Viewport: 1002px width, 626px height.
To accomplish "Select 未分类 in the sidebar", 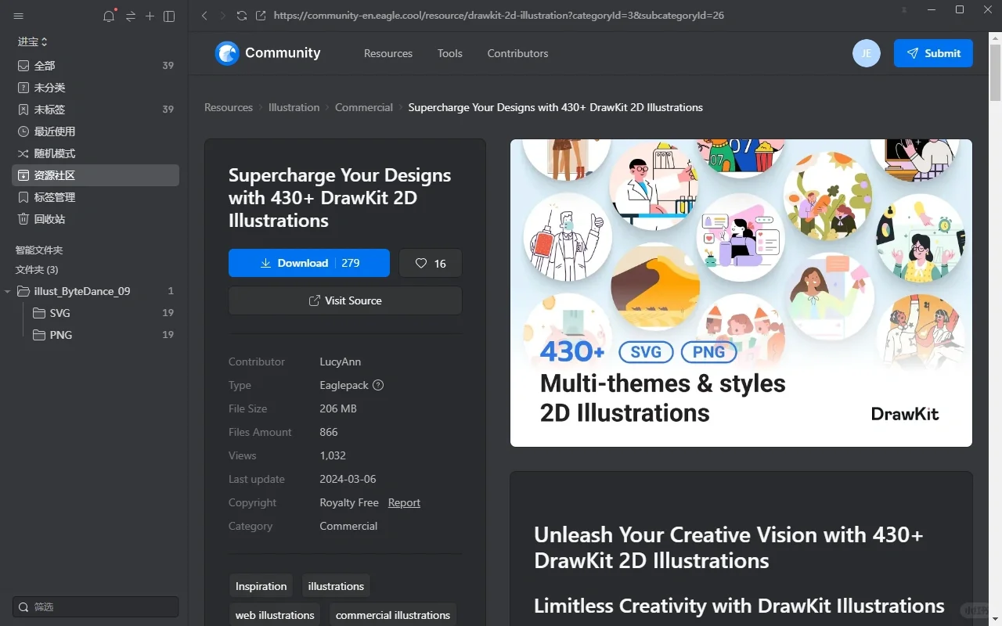I will pos(96,88).
